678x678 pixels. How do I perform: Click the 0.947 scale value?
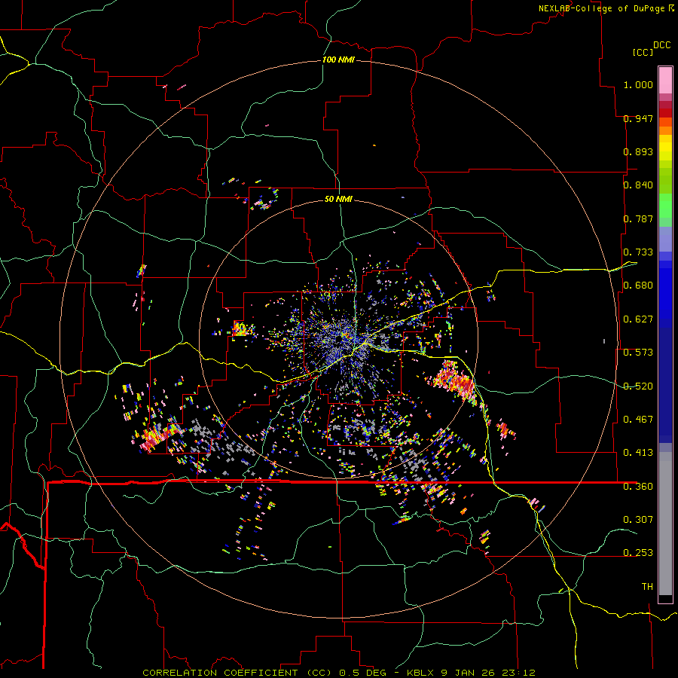[x=638, y=118]
